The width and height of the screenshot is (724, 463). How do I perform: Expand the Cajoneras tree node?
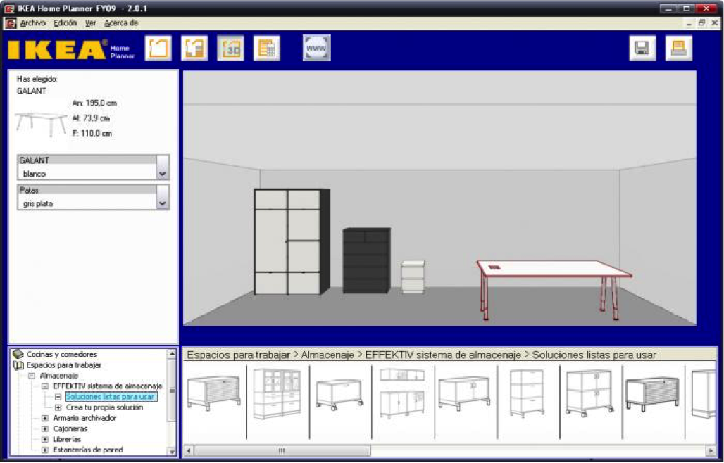tap(45, 429)
